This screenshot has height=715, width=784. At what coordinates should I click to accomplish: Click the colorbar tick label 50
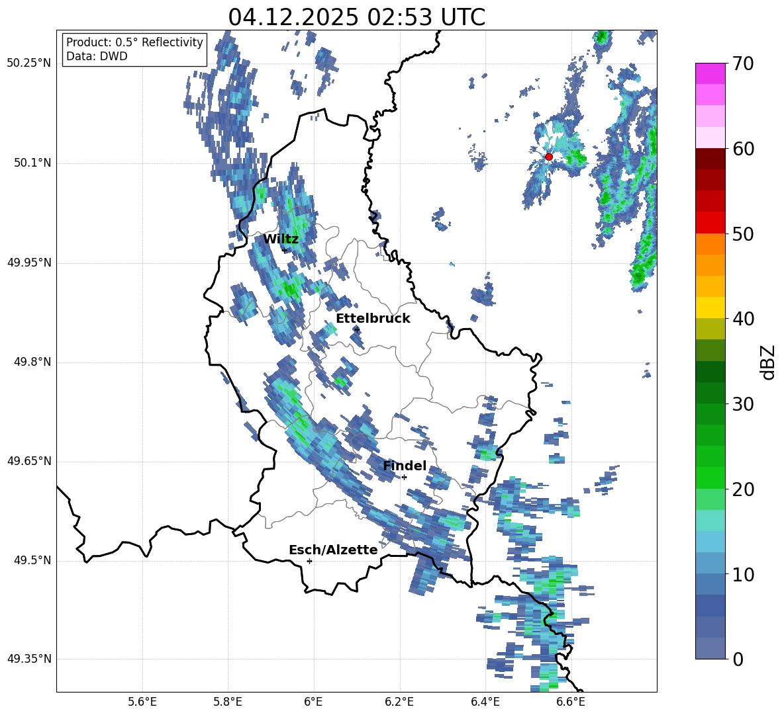(743, 234)
